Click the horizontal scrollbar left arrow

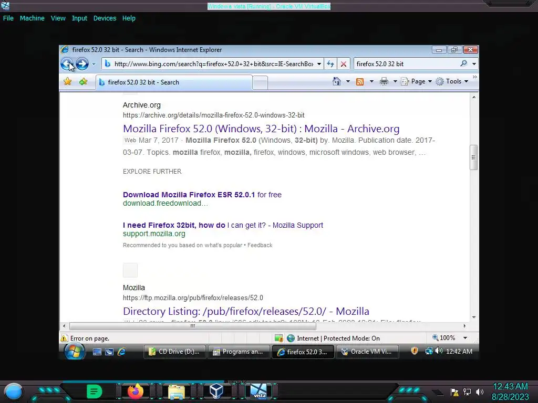pos(64,326)
